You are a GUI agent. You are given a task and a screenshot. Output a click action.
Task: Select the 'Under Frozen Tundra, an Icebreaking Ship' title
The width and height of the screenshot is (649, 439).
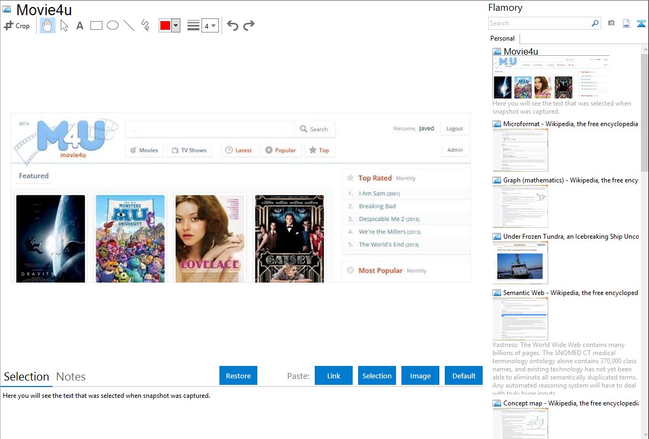571,237
